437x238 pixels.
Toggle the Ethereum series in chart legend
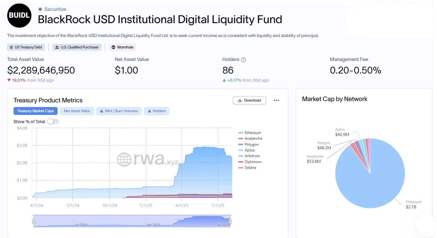pyautogui.click(x=250, y=133)
